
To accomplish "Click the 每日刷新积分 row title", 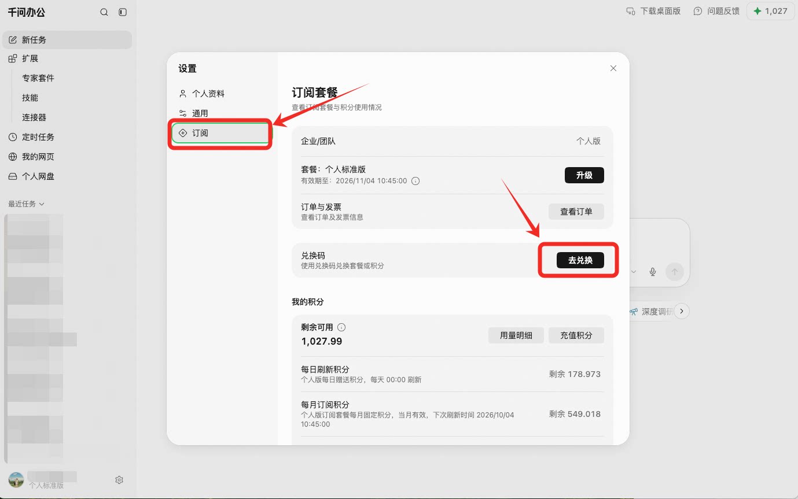I will [325, 369].
